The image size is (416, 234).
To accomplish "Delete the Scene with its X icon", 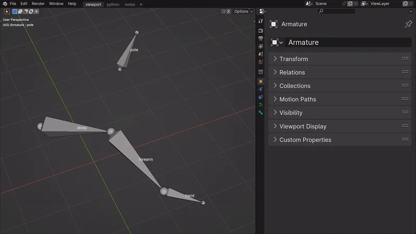I will [356, 4].
